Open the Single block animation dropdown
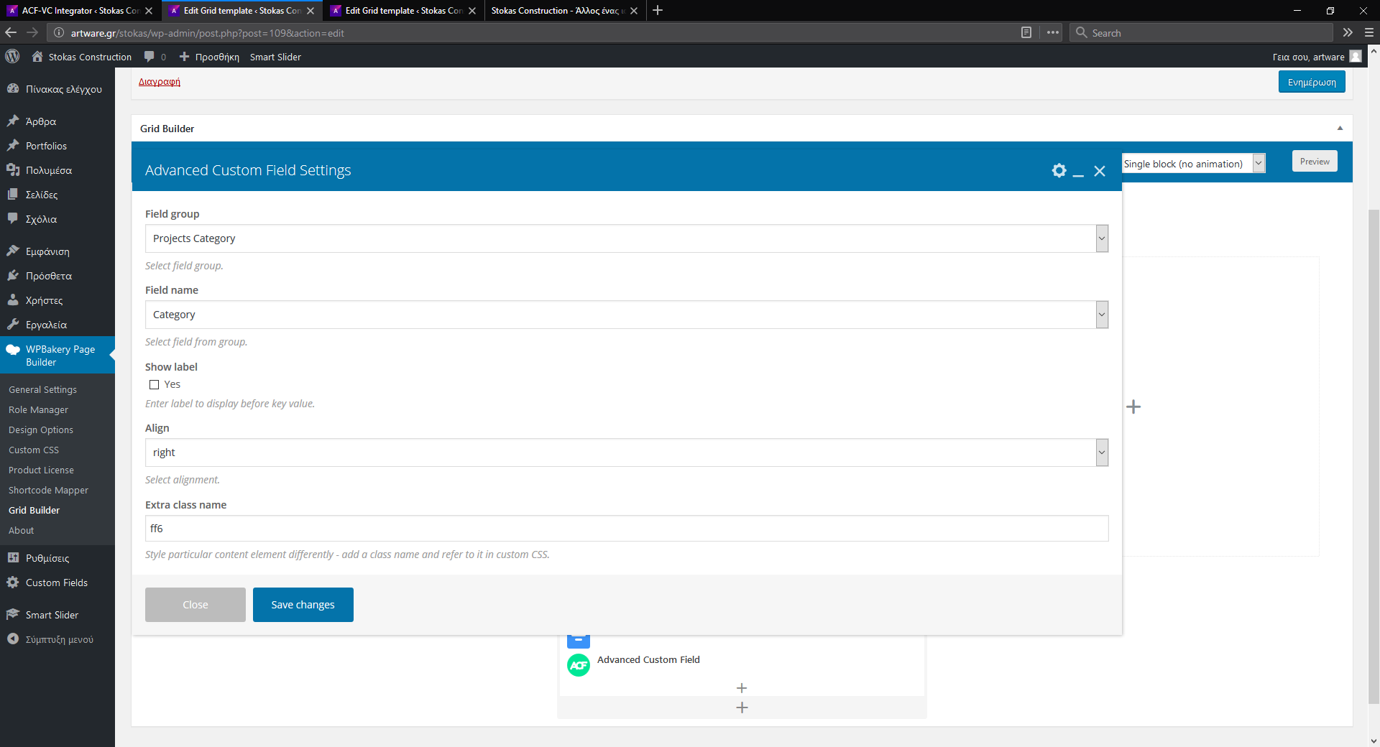Screen dimensions: 1380x747 point(1193,164)
